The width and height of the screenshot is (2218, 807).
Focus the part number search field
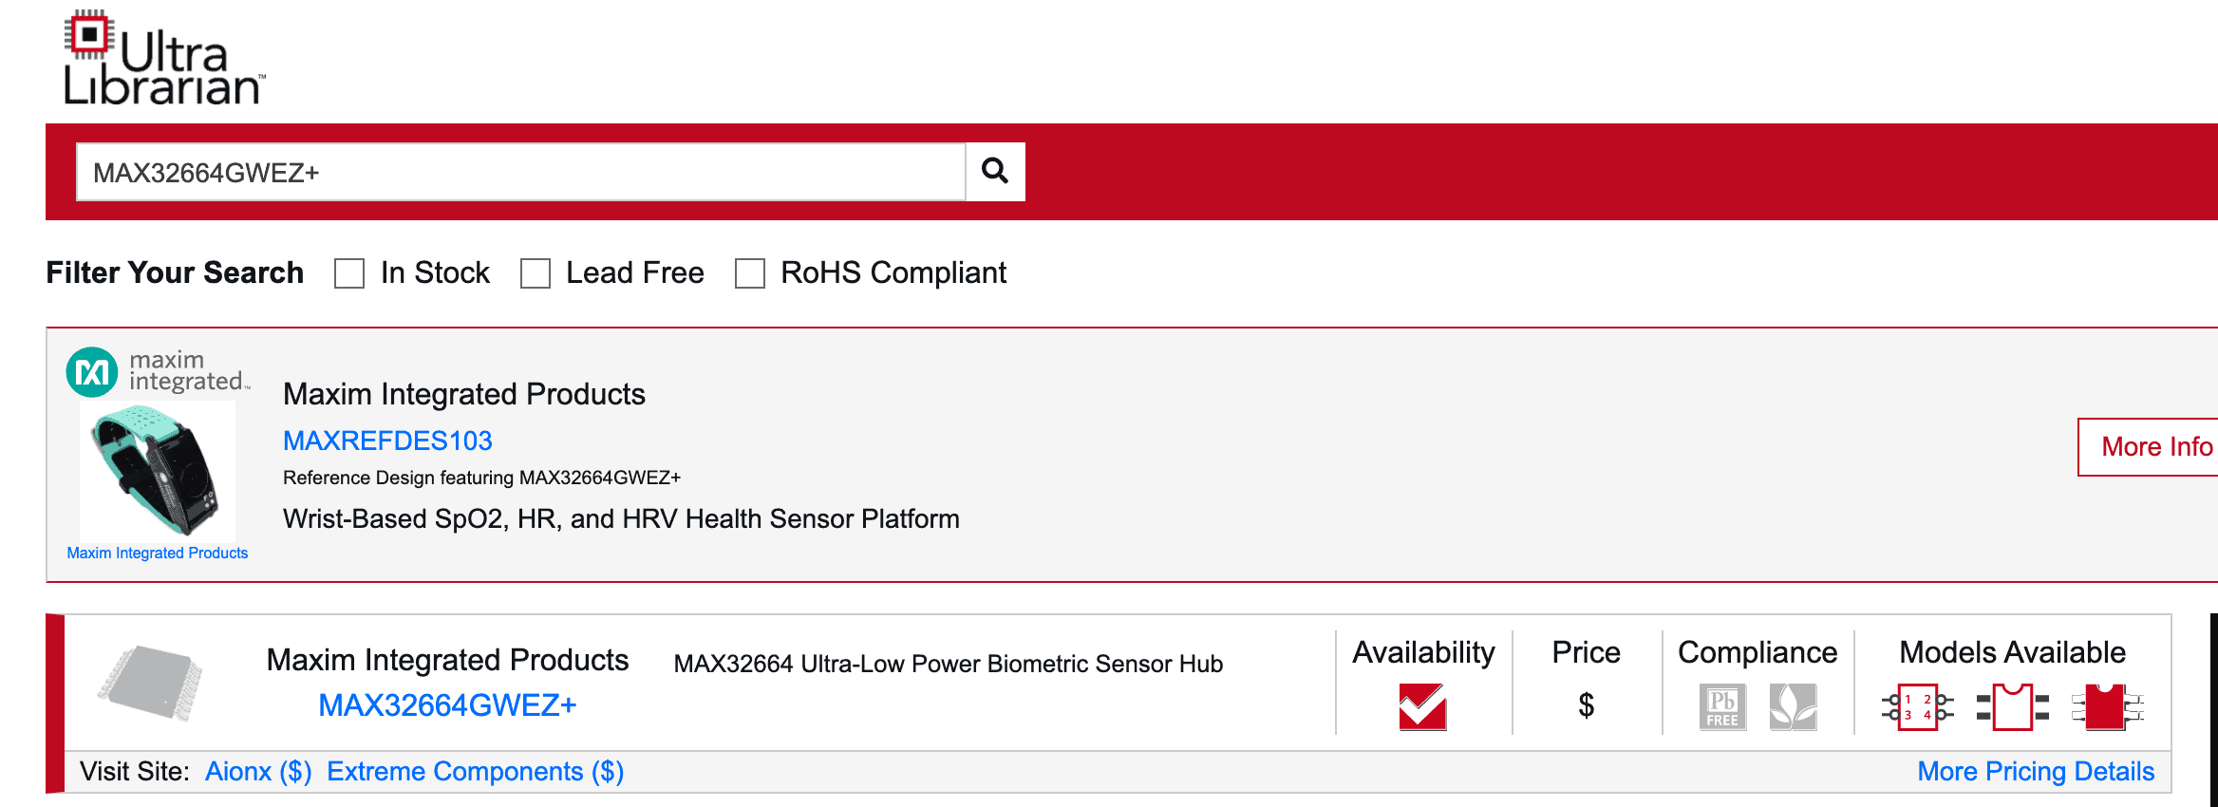[x=520, y=172]
